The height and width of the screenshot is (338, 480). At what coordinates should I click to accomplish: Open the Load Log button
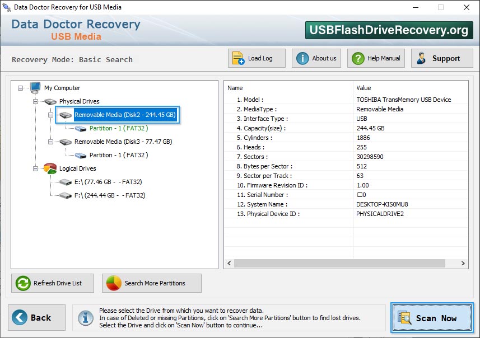257,58
